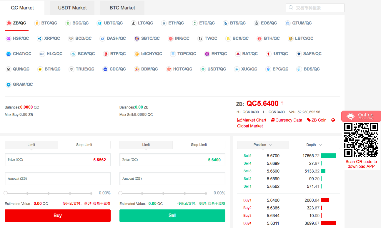The image size is (381, 228).
Task: Open the BDS/QC trading pair
Action: (x=308, y=69)
